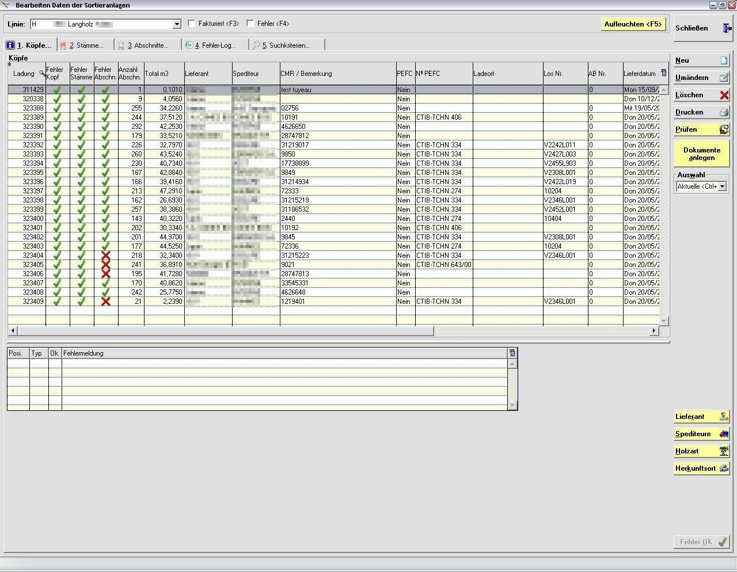The height and width of the screenshot is (572, 737).
Task: Expand the Auswahl Aktuelle dropdown
Action: click(x=722, y=186)
